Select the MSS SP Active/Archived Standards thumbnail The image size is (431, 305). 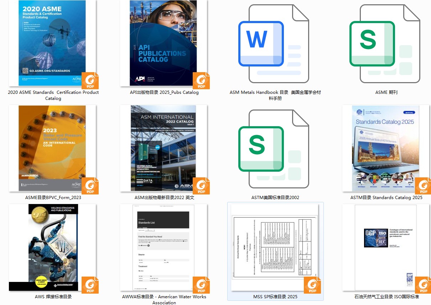point(274,247)
